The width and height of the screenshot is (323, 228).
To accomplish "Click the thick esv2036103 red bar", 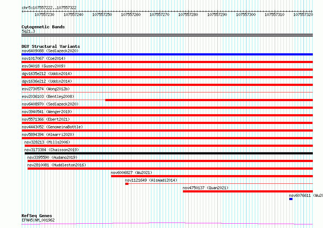I will pyautogui.click(x=209, y=100).
